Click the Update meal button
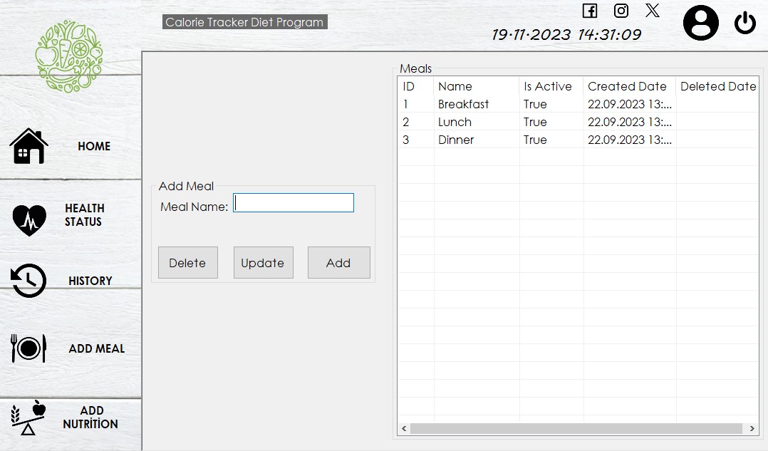Viewport: 768px width, 451px height. pos(263,262)
